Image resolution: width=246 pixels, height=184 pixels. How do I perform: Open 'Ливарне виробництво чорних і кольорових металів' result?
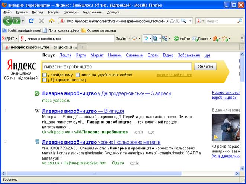click(101, 142)
